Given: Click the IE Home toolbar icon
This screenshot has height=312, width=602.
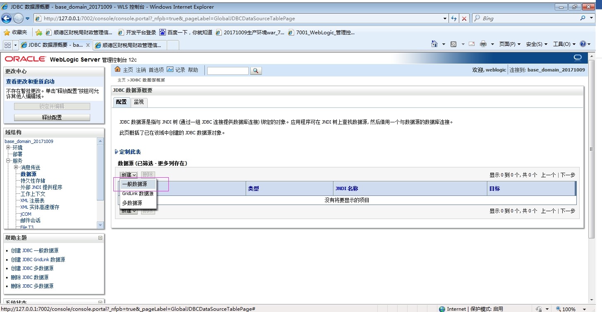Looking at the screenshot, I should (x=434, y=44).
